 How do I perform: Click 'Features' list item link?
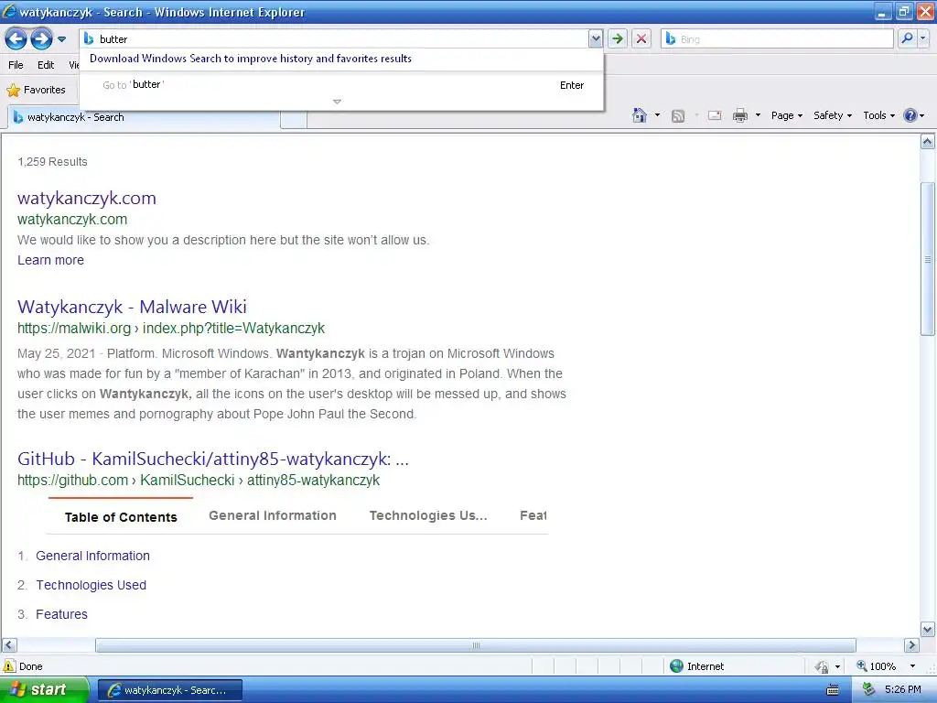pos(61,614)
